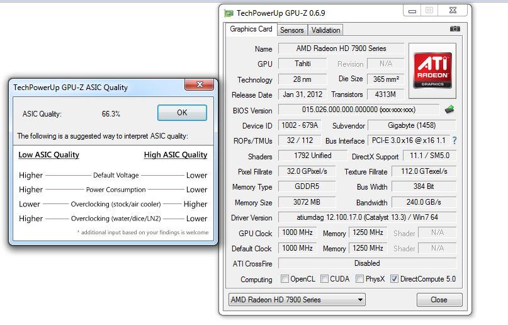
Task: Close the ASIC Quality dialog
Action: [200, 84]
